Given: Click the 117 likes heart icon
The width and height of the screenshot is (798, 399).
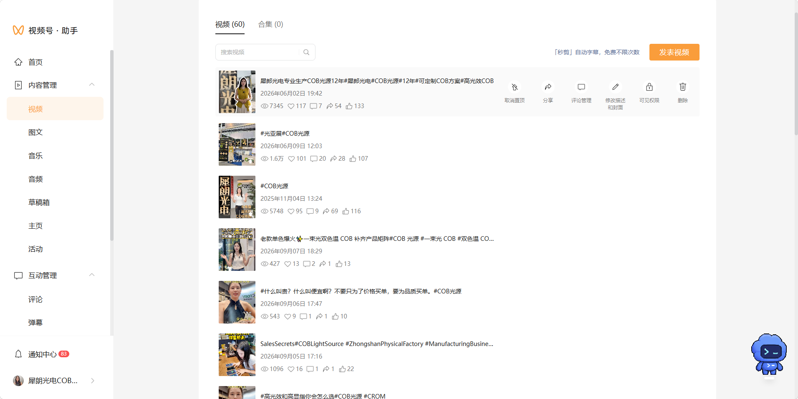Looking at the screenshot, I should click(291, 106).
